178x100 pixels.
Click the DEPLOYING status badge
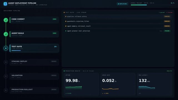coord(122,4)
